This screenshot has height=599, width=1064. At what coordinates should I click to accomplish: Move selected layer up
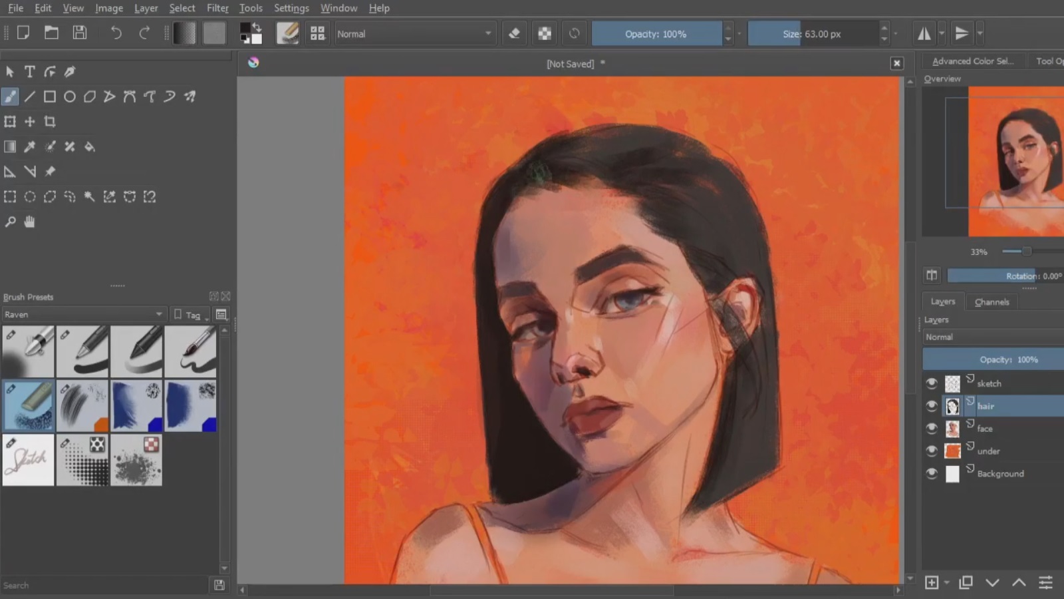coord(1019,582)
